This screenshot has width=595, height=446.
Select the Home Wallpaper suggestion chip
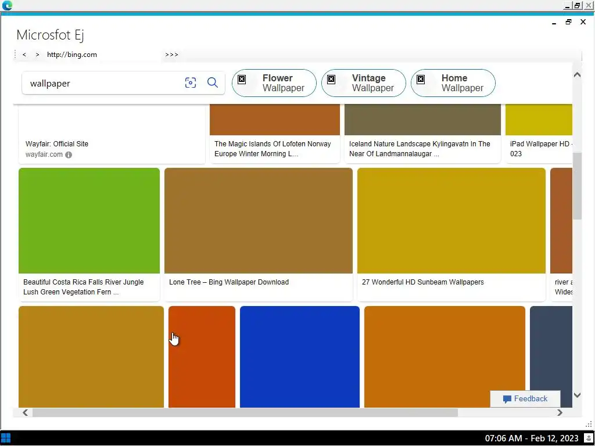click(453, 83)
